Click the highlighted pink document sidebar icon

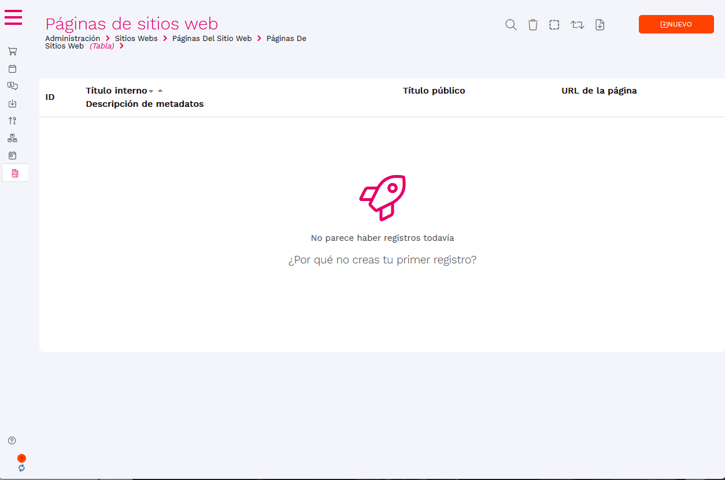point(15,173)
